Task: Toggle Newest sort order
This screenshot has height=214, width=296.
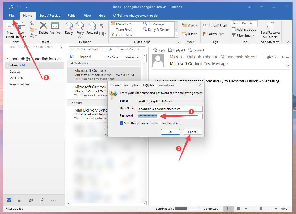Action: 132,57
